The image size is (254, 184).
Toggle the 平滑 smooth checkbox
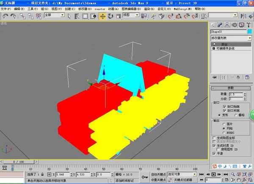click(x=214, y=154)
